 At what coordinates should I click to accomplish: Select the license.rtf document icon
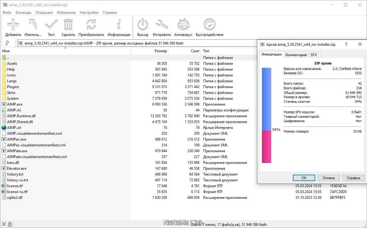click(x=4, y=186)
